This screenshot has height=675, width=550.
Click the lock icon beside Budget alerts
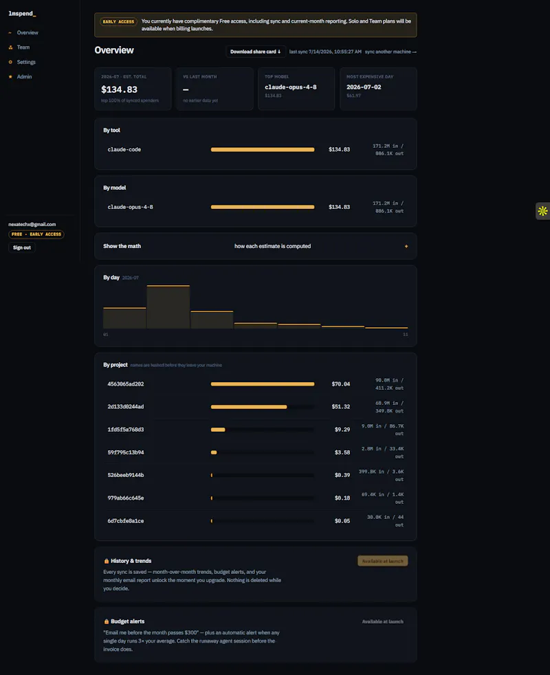(107, 621)
